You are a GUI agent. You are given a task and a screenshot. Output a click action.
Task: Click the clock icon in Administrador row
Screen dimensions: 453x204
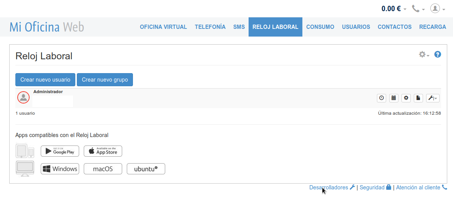tap(382, 98)
